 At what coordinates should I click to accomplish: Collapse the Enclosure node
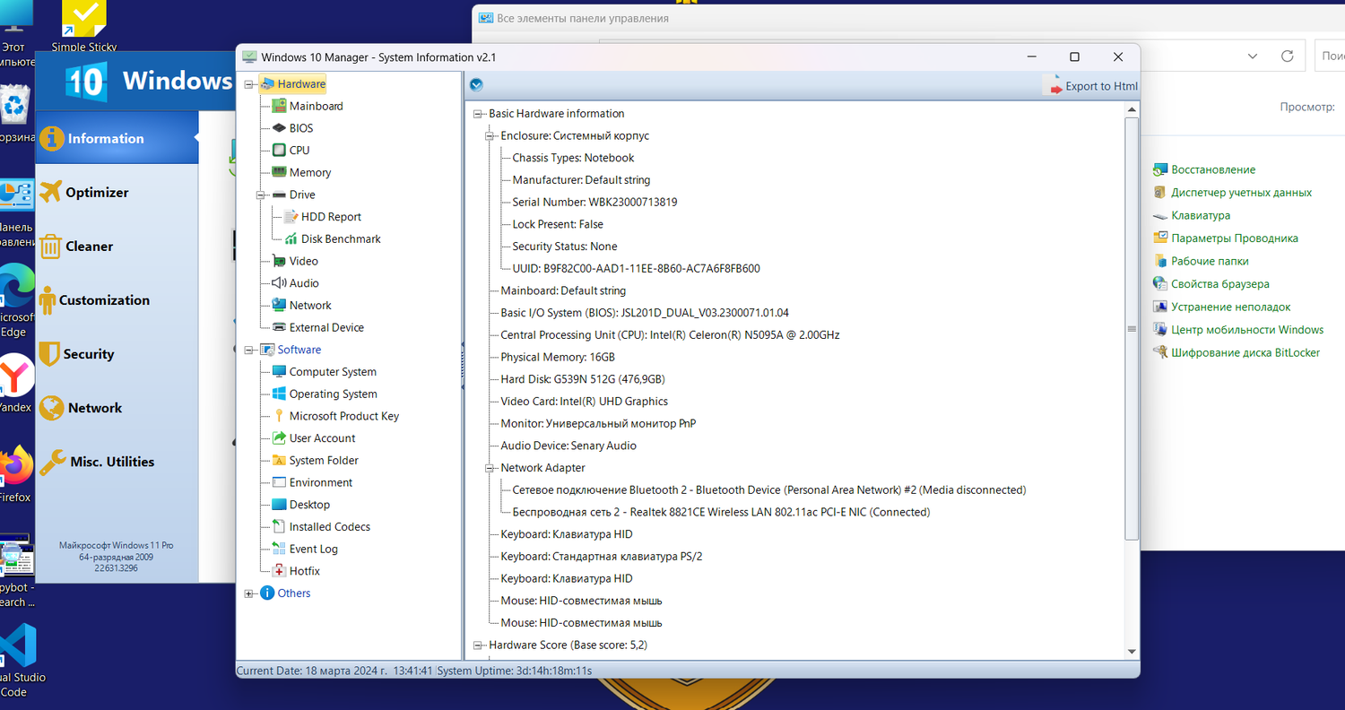(488, 135)
